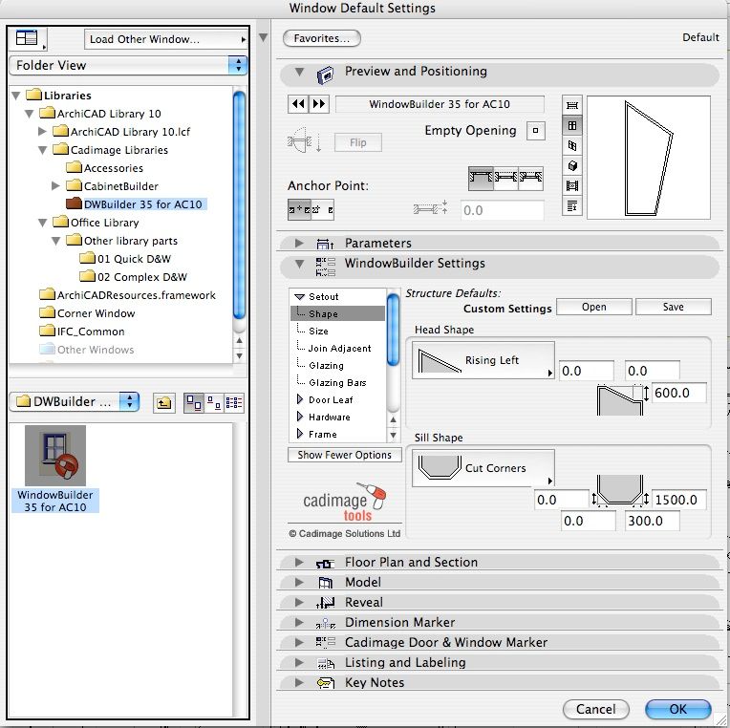
Task: Go to next window with double-right arrows
Action: (319, 104)
